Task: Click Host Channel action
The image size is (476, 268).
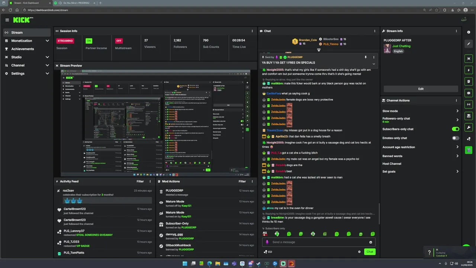Action: click(392, 164)
